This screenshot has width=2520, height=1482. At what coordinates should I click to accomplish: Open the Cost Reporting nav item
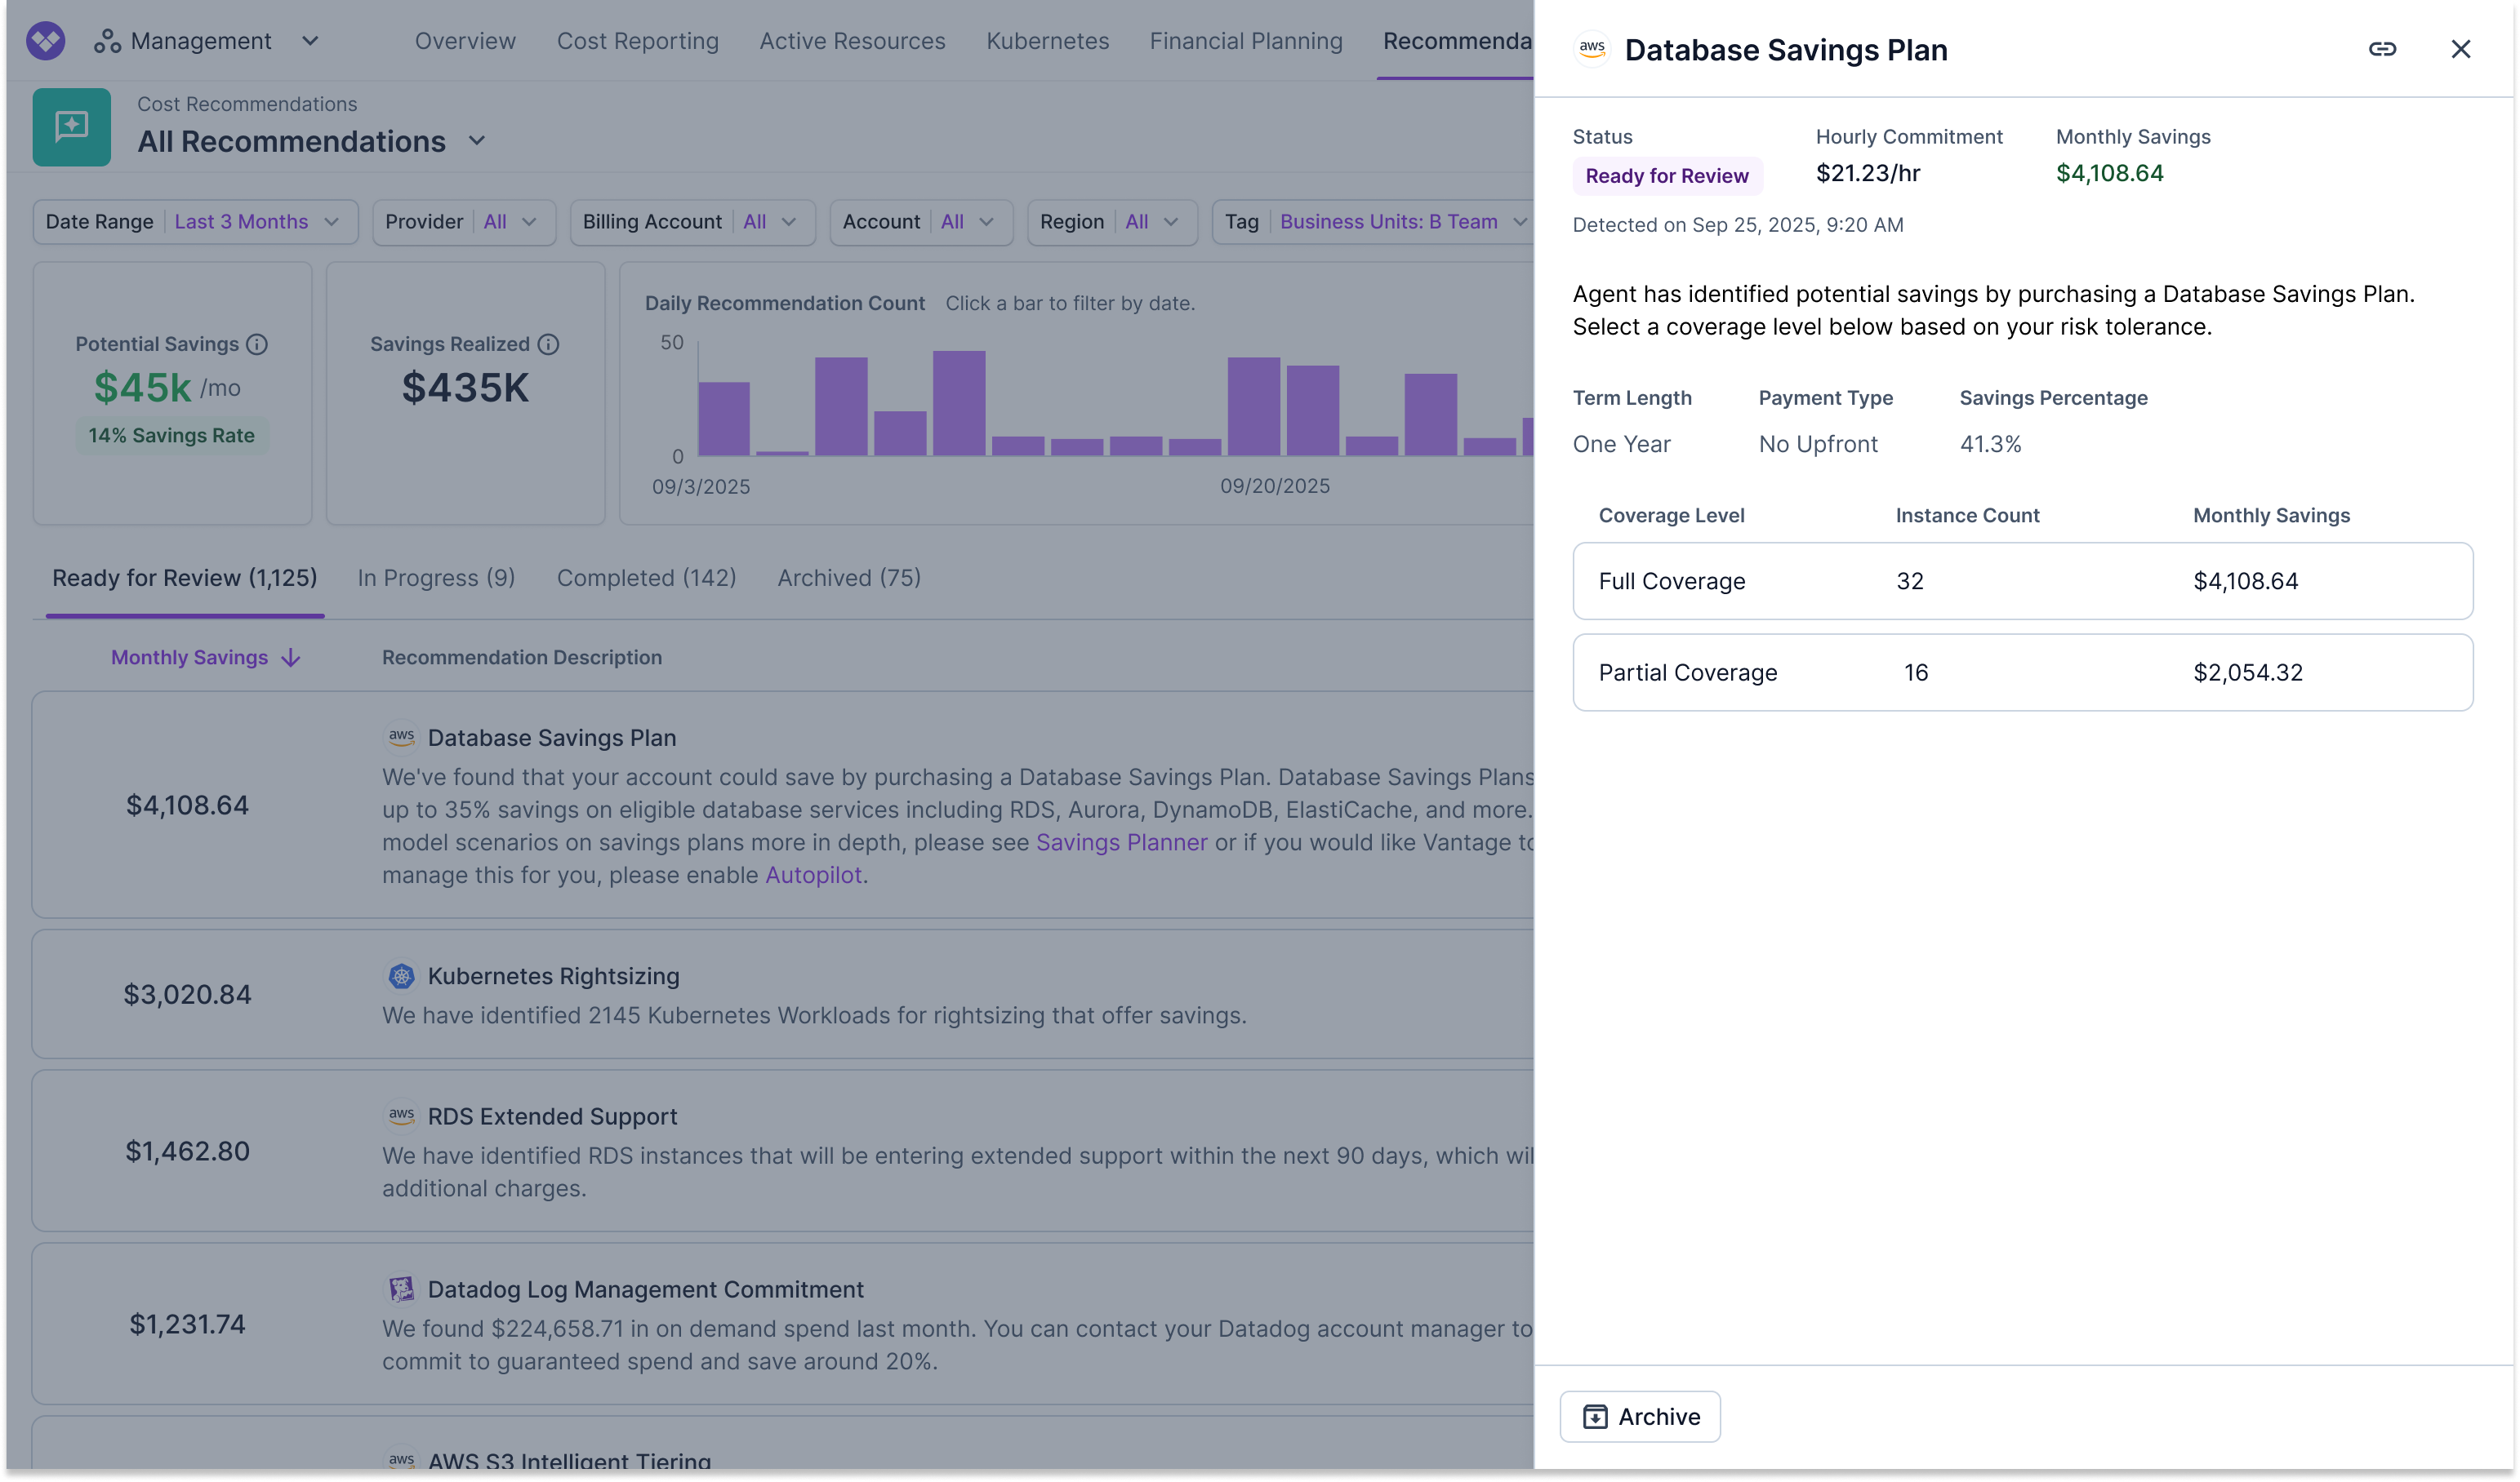tap(637, 41)
